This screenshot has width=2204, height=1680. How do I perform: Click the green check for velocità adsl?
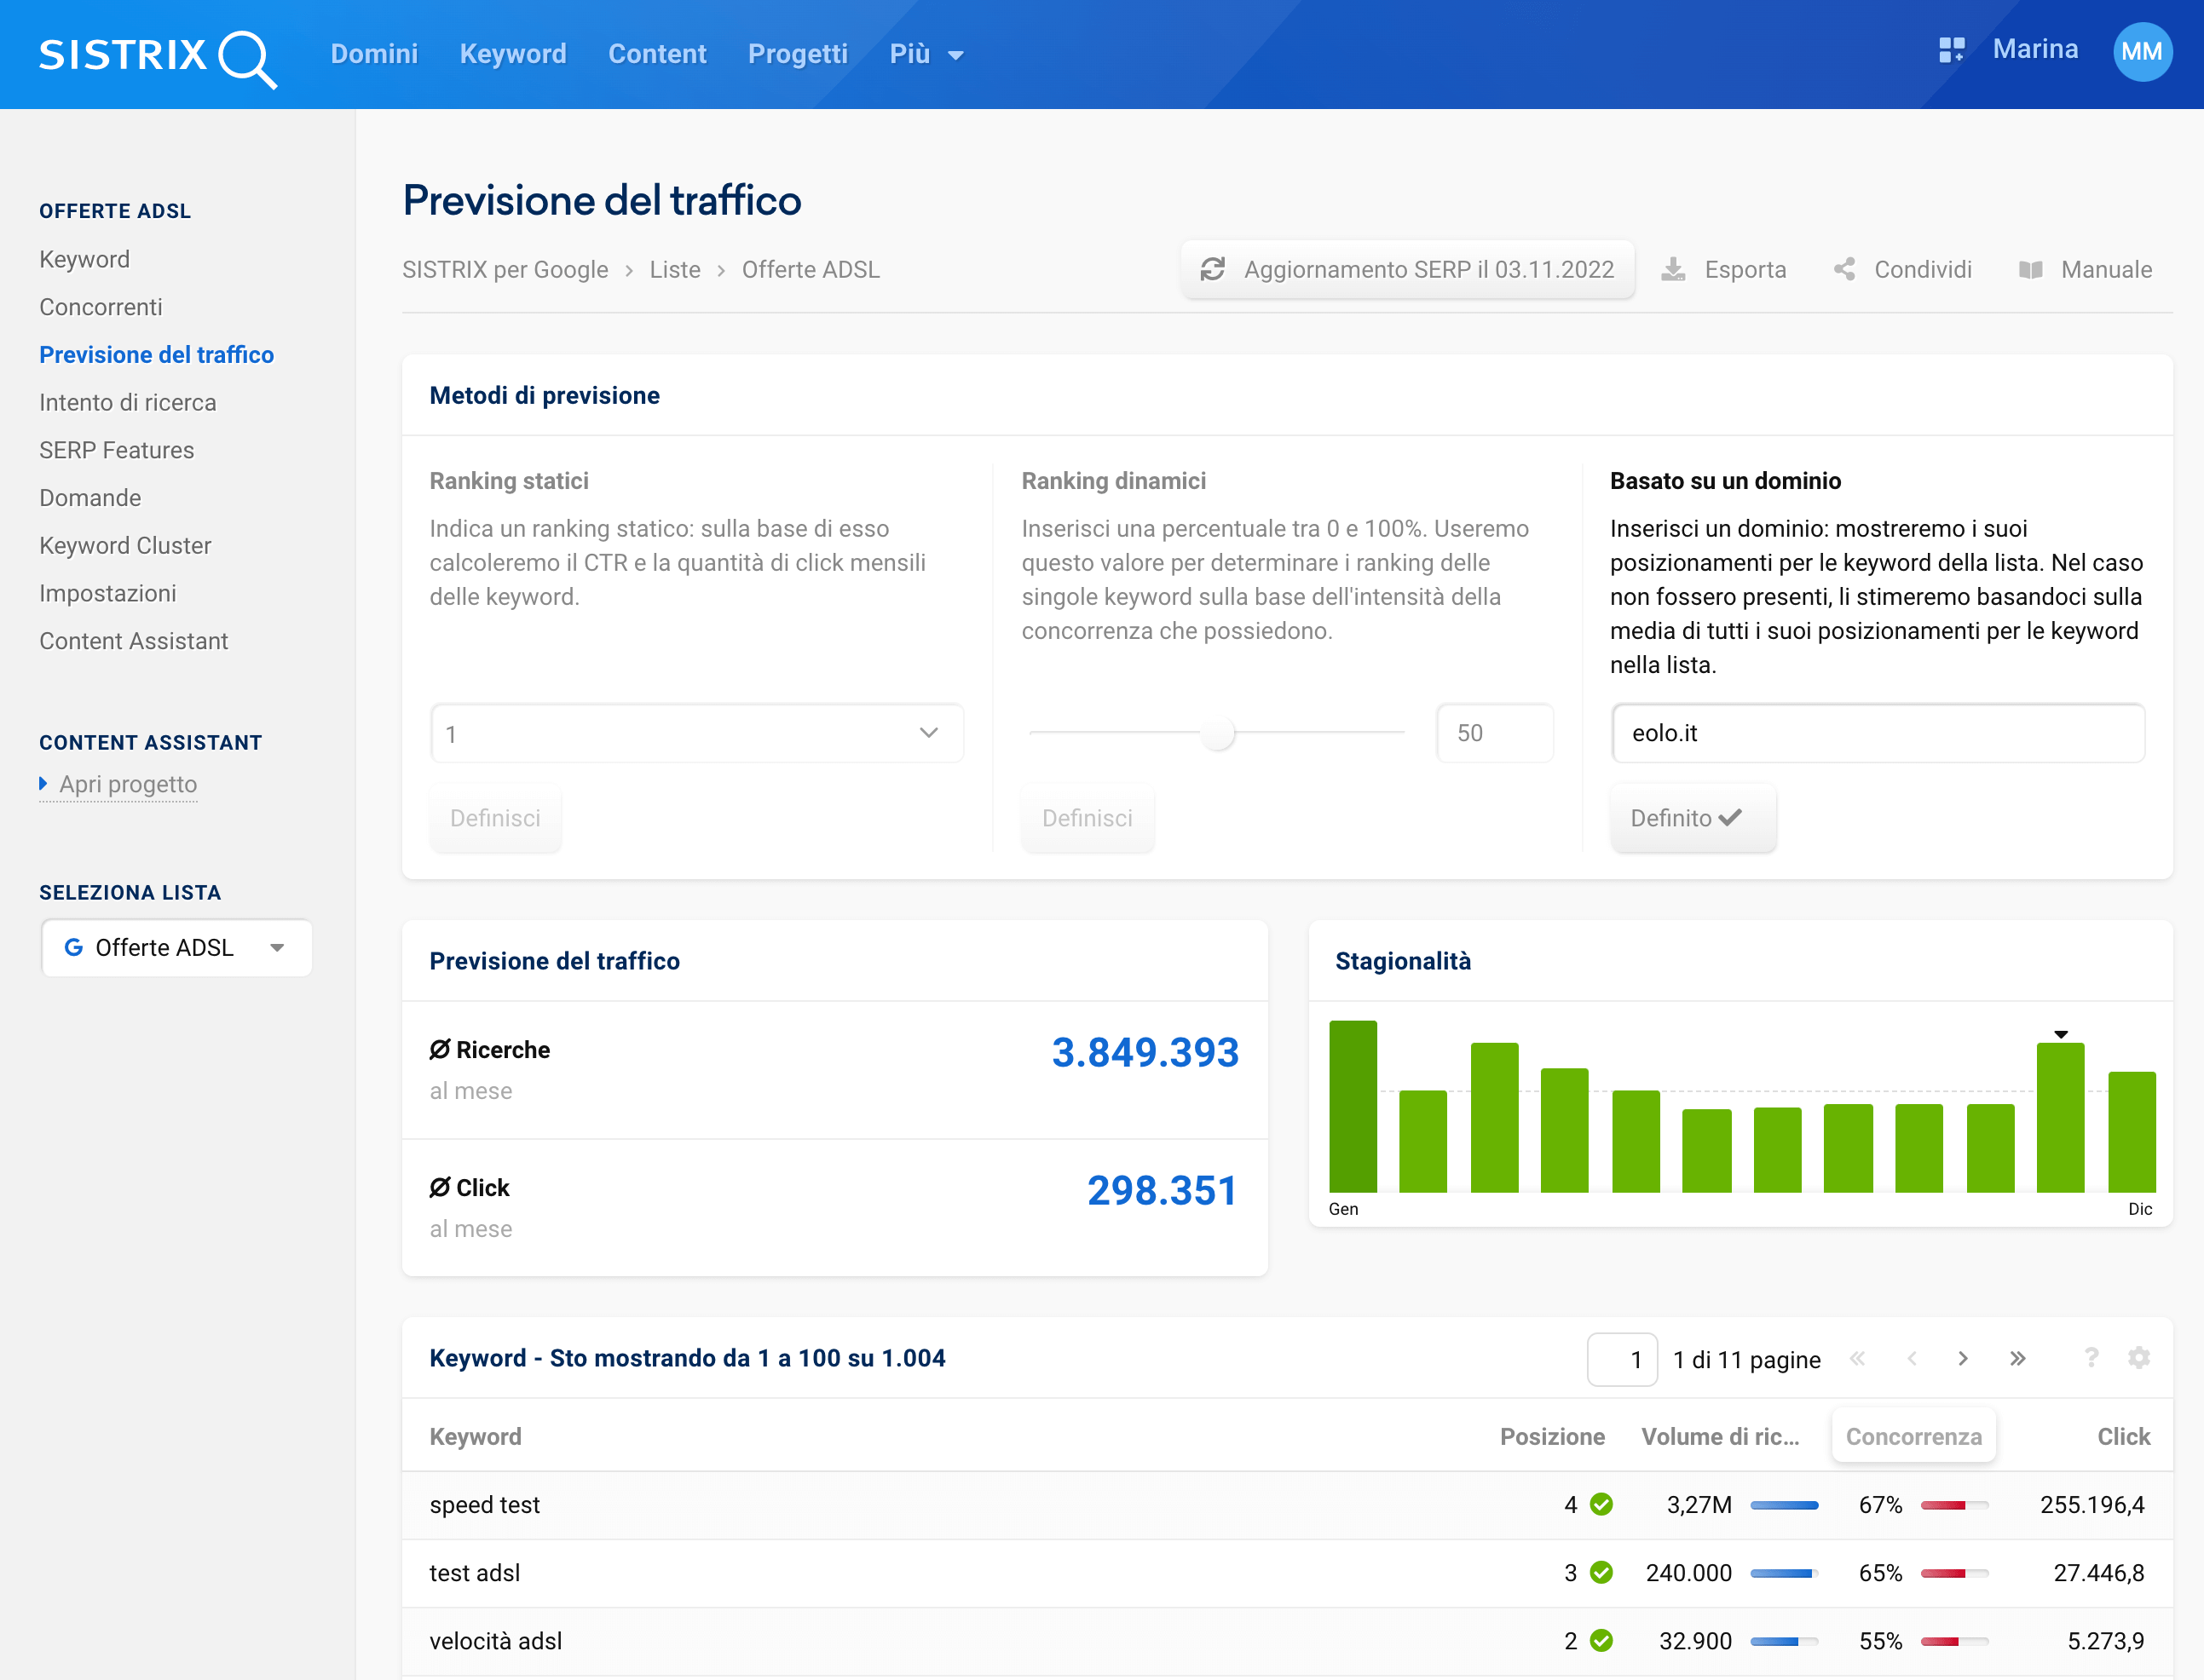pos(1601,1640)
